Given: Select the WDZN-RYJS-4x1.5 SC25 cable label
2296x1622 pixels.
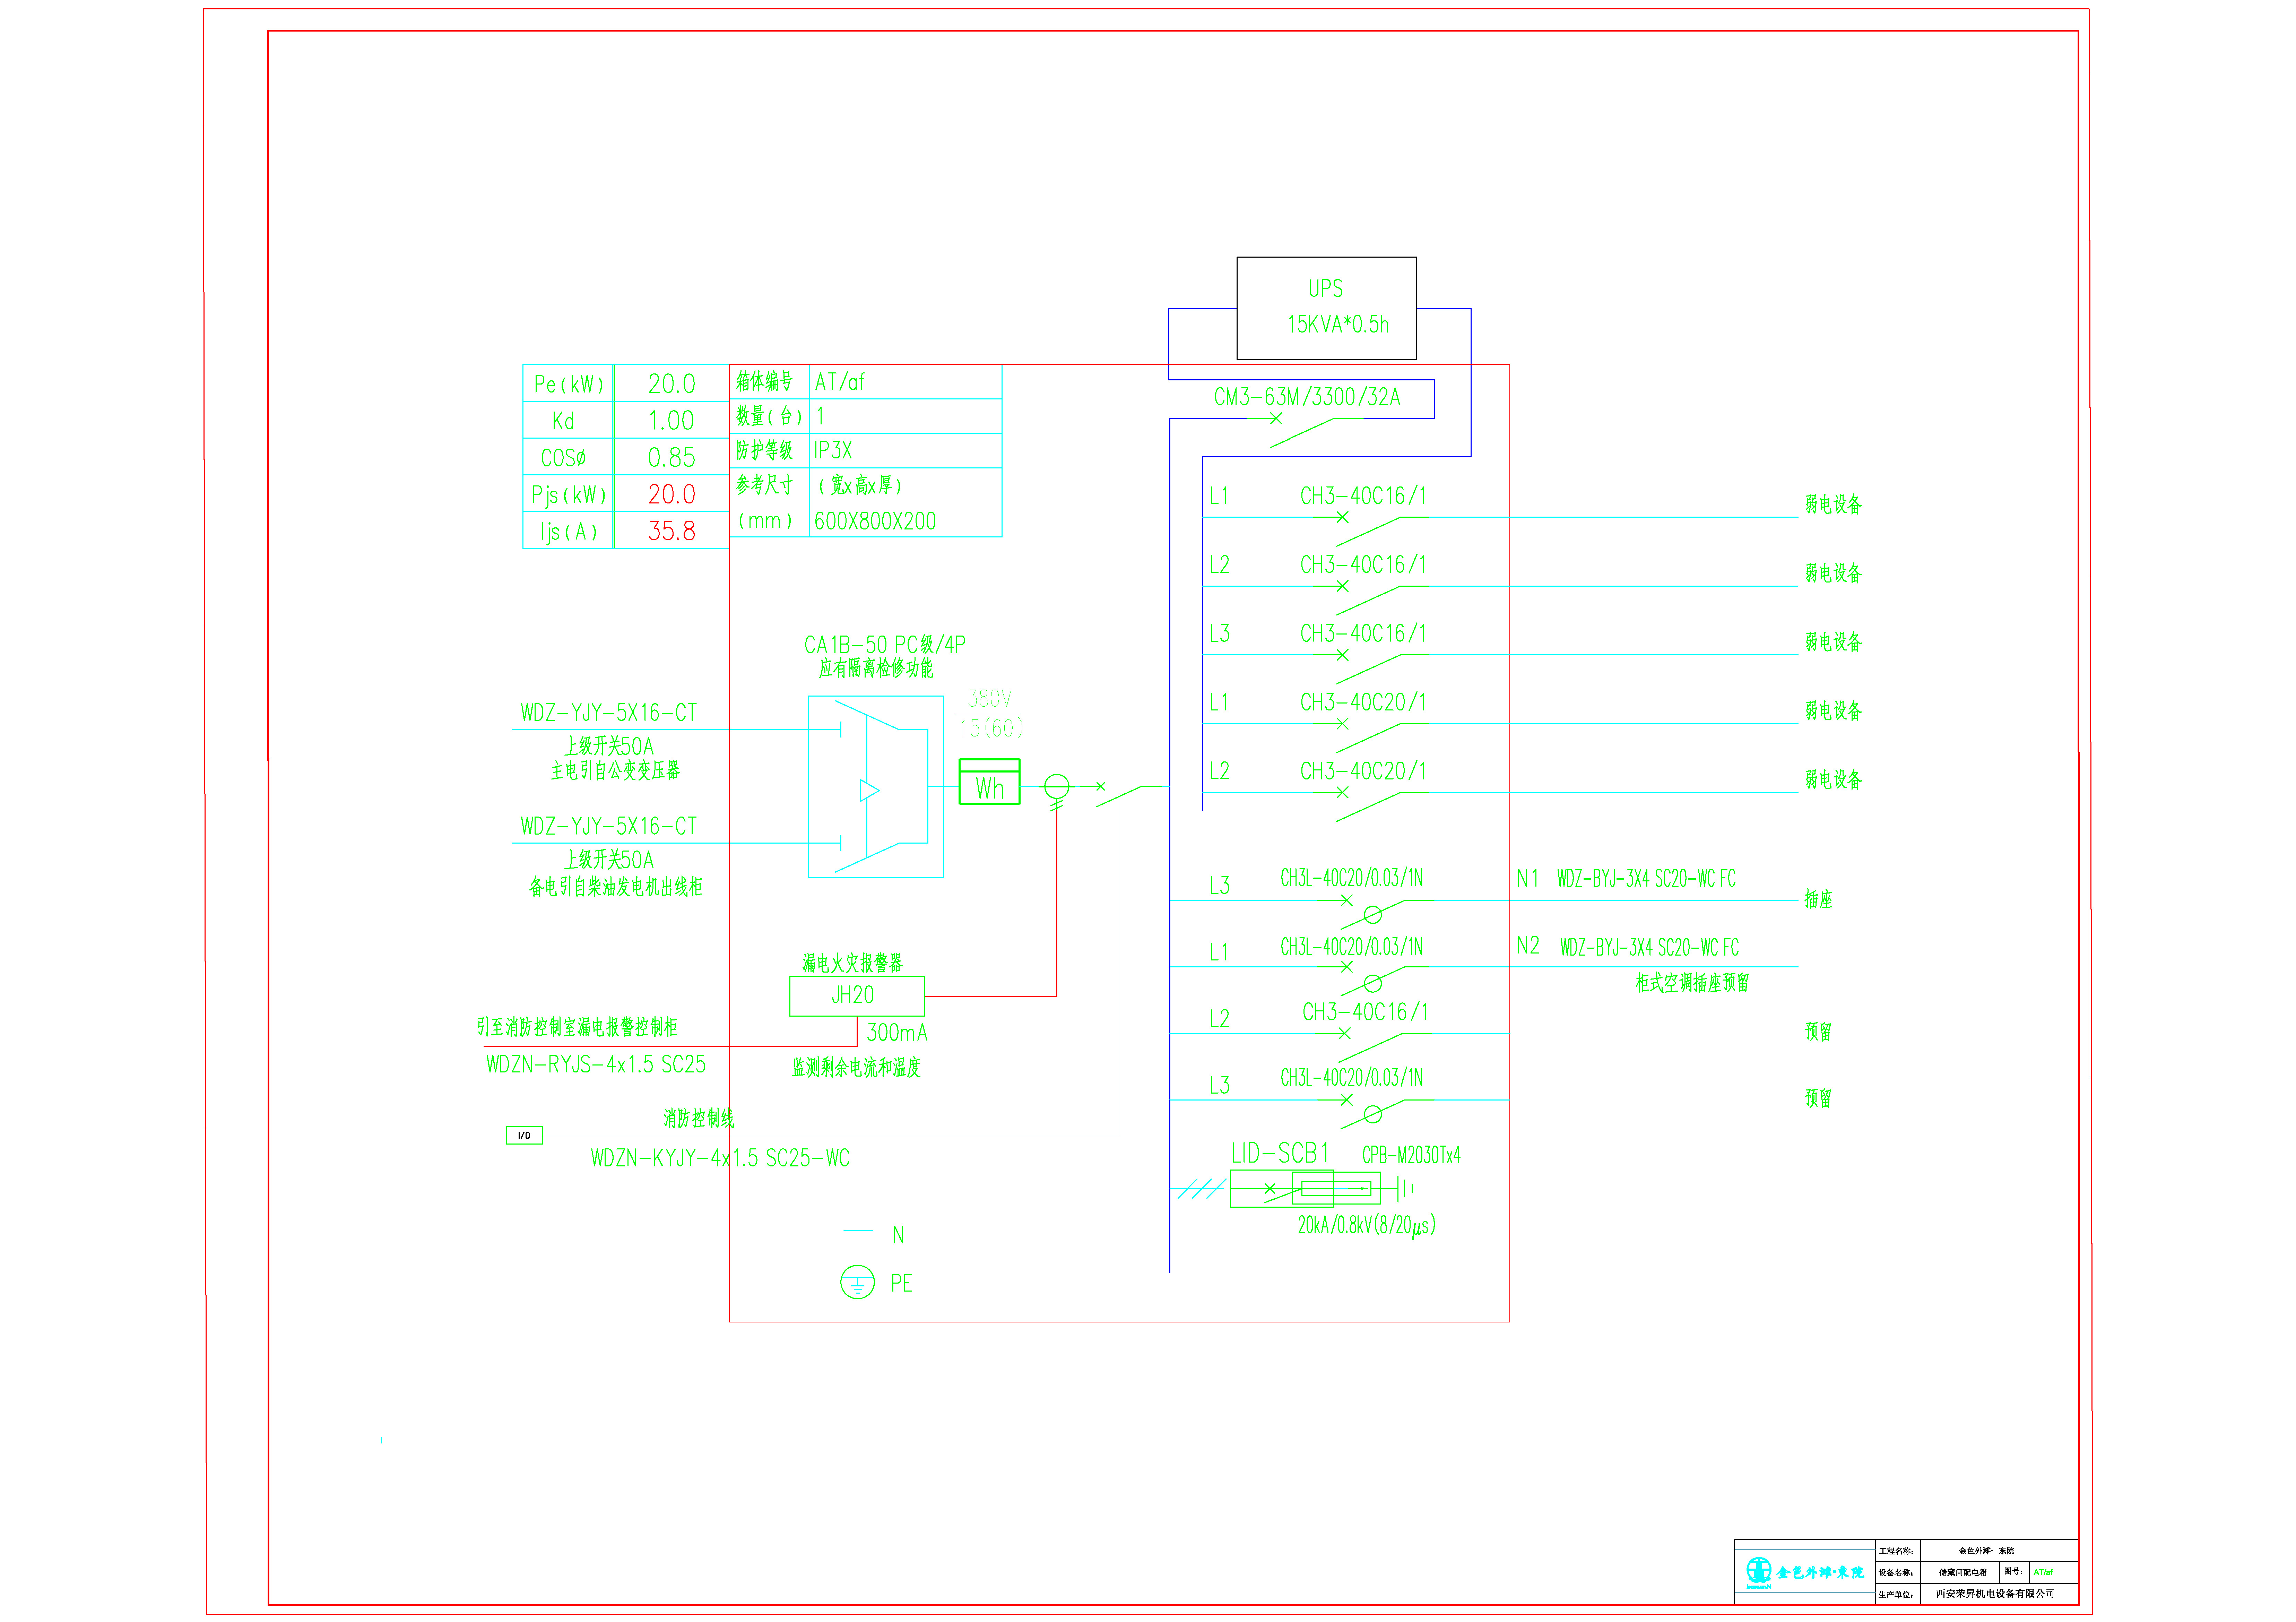Looking at the screenshot, I should pos(596,1064).
